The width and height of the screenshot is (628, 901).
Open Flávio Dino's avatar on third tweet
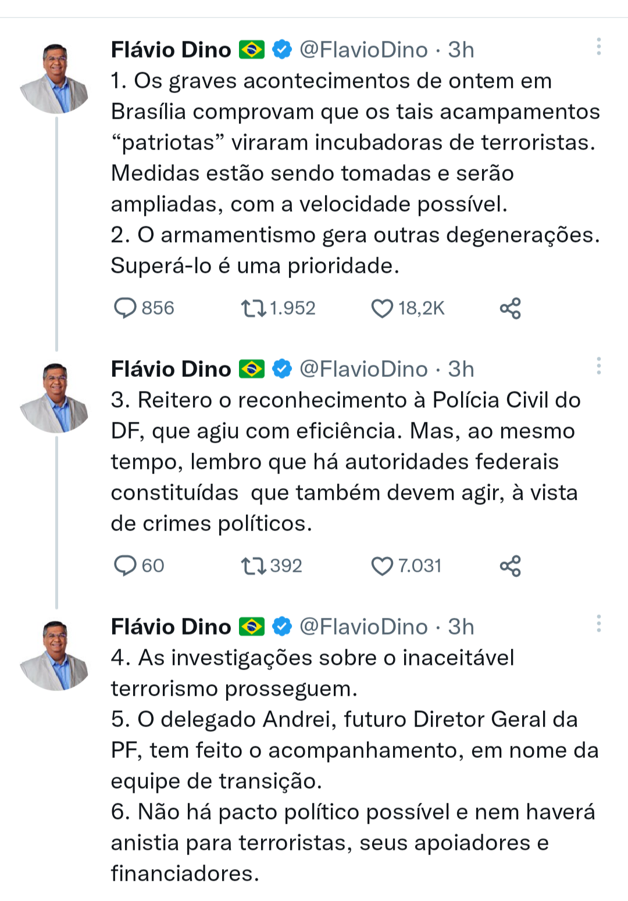point(55,656)
